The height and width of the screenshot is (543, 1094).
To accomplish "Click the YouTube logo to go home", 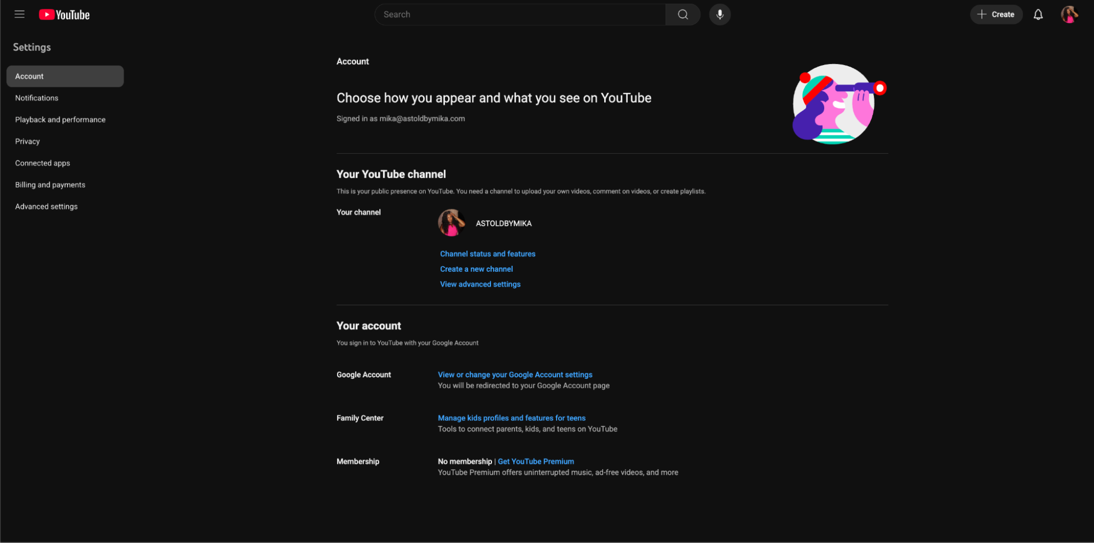I will (64, 14).
